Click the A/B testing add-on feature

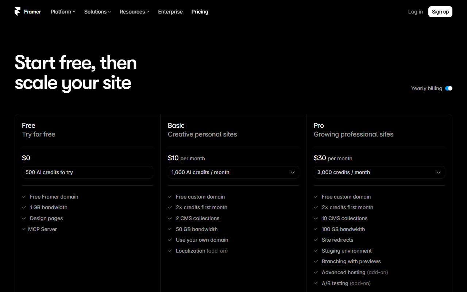346,283
